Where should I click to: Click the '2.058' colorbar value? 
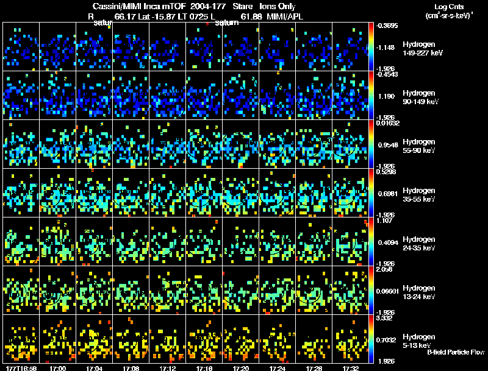tap(384, 269)
